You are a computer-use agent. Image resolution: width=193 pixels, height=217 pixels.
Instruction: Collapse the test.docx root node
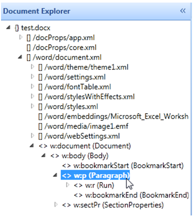point(8,27)
